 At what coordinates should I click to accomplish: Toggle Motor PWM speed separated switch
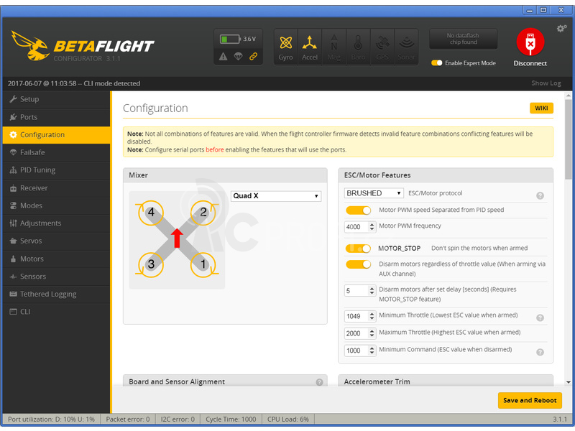[358, 210]
